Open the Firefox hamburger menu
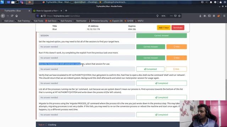Image resolution: width=227 pixels, height=127 pixels. coord(224,16)
